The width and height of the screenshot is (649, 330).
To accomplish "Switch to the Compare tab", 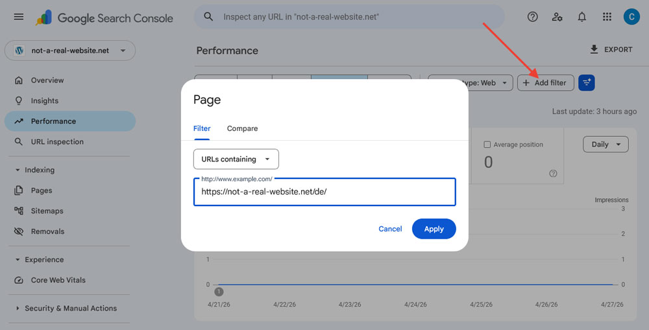I will (242, 128).
